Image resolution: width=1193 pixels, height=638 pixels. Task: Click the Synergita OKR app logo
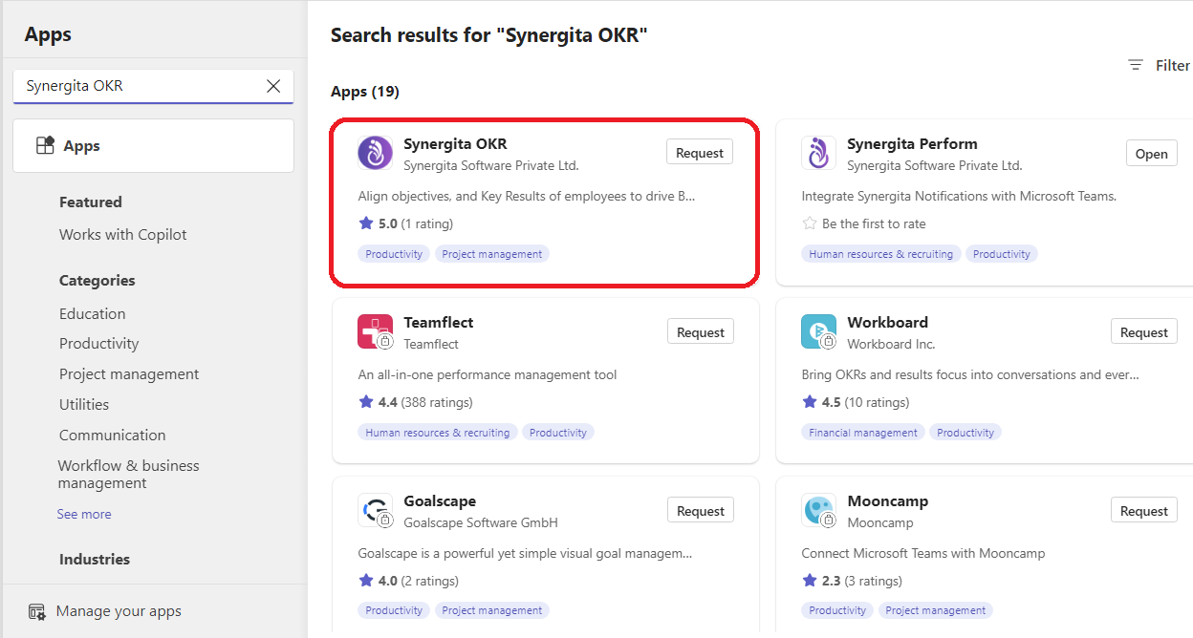tap(375, 153)
